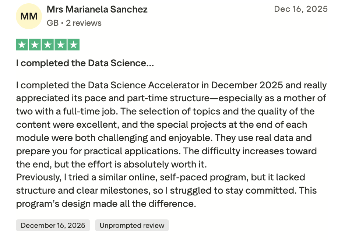Click the fifth green rating star

tap(73, 45)
